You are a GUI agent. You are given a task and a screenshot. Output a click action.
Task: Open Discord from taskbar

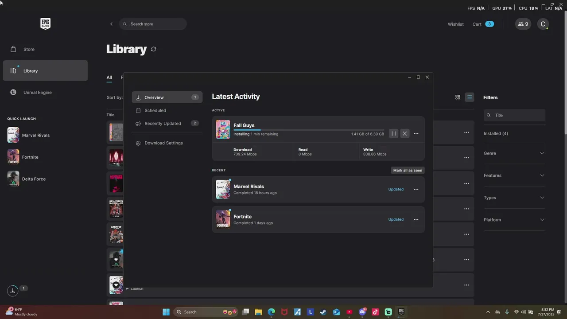point(362,312)
